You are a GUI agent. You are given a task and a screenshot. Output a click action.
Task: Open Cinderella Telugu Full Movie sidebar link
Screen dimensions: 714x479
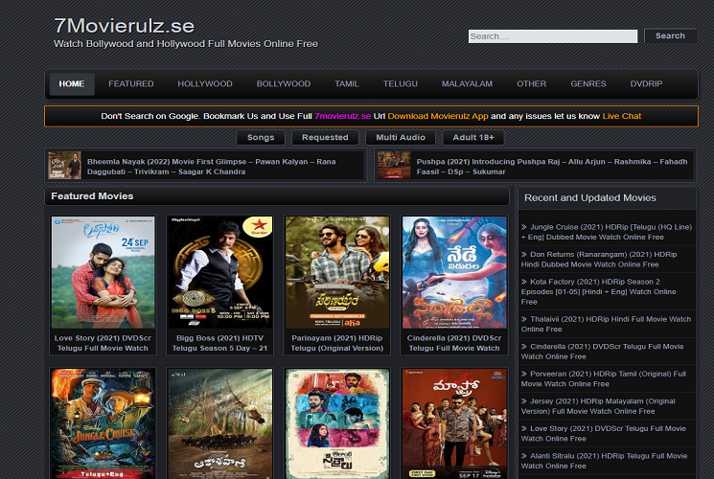(x=602, y=351)
